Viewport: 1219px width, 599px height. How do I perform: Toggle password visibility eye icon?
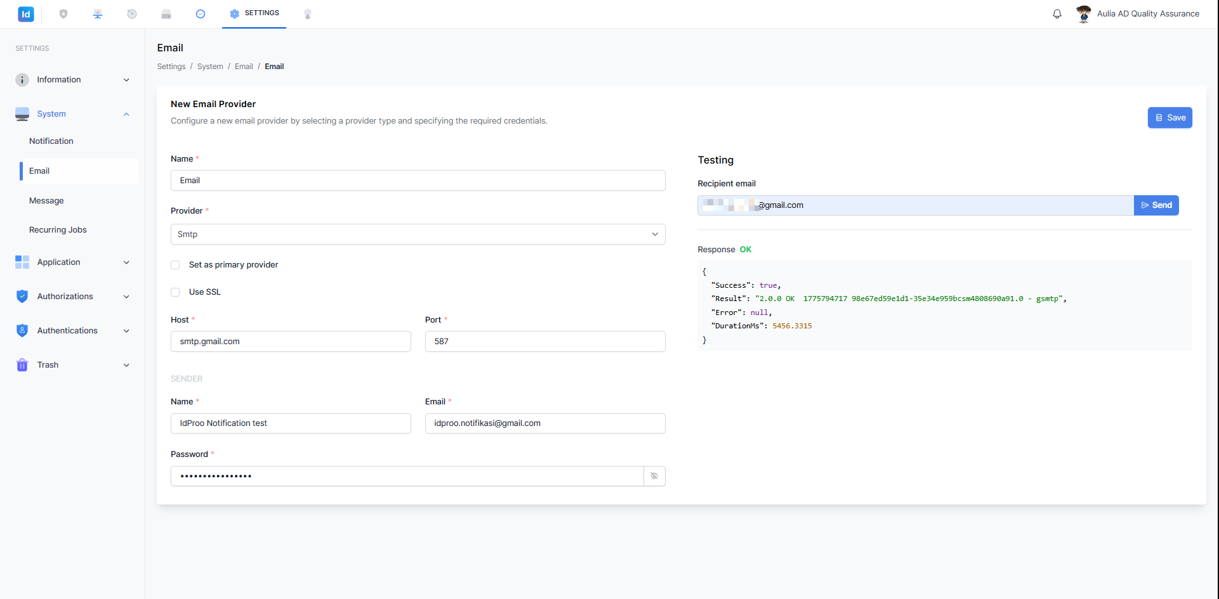click(654, 476)
